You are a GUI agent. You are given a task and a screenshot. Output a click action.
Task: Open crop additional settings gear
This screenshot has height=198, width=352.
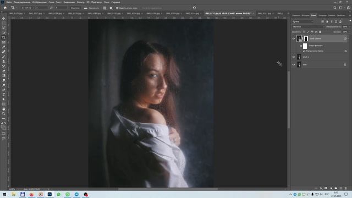[111, 8]
